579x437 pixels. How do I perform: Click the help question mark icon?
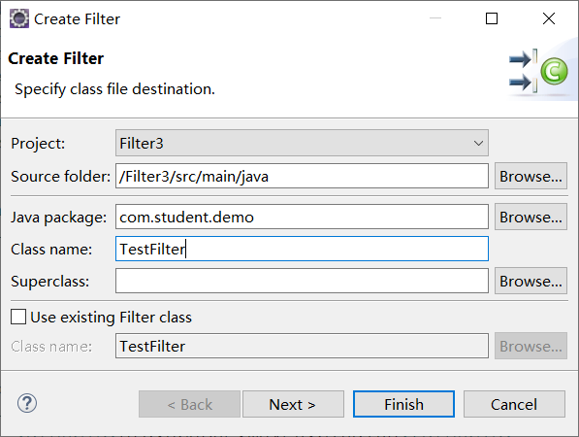tap(27, 403)
